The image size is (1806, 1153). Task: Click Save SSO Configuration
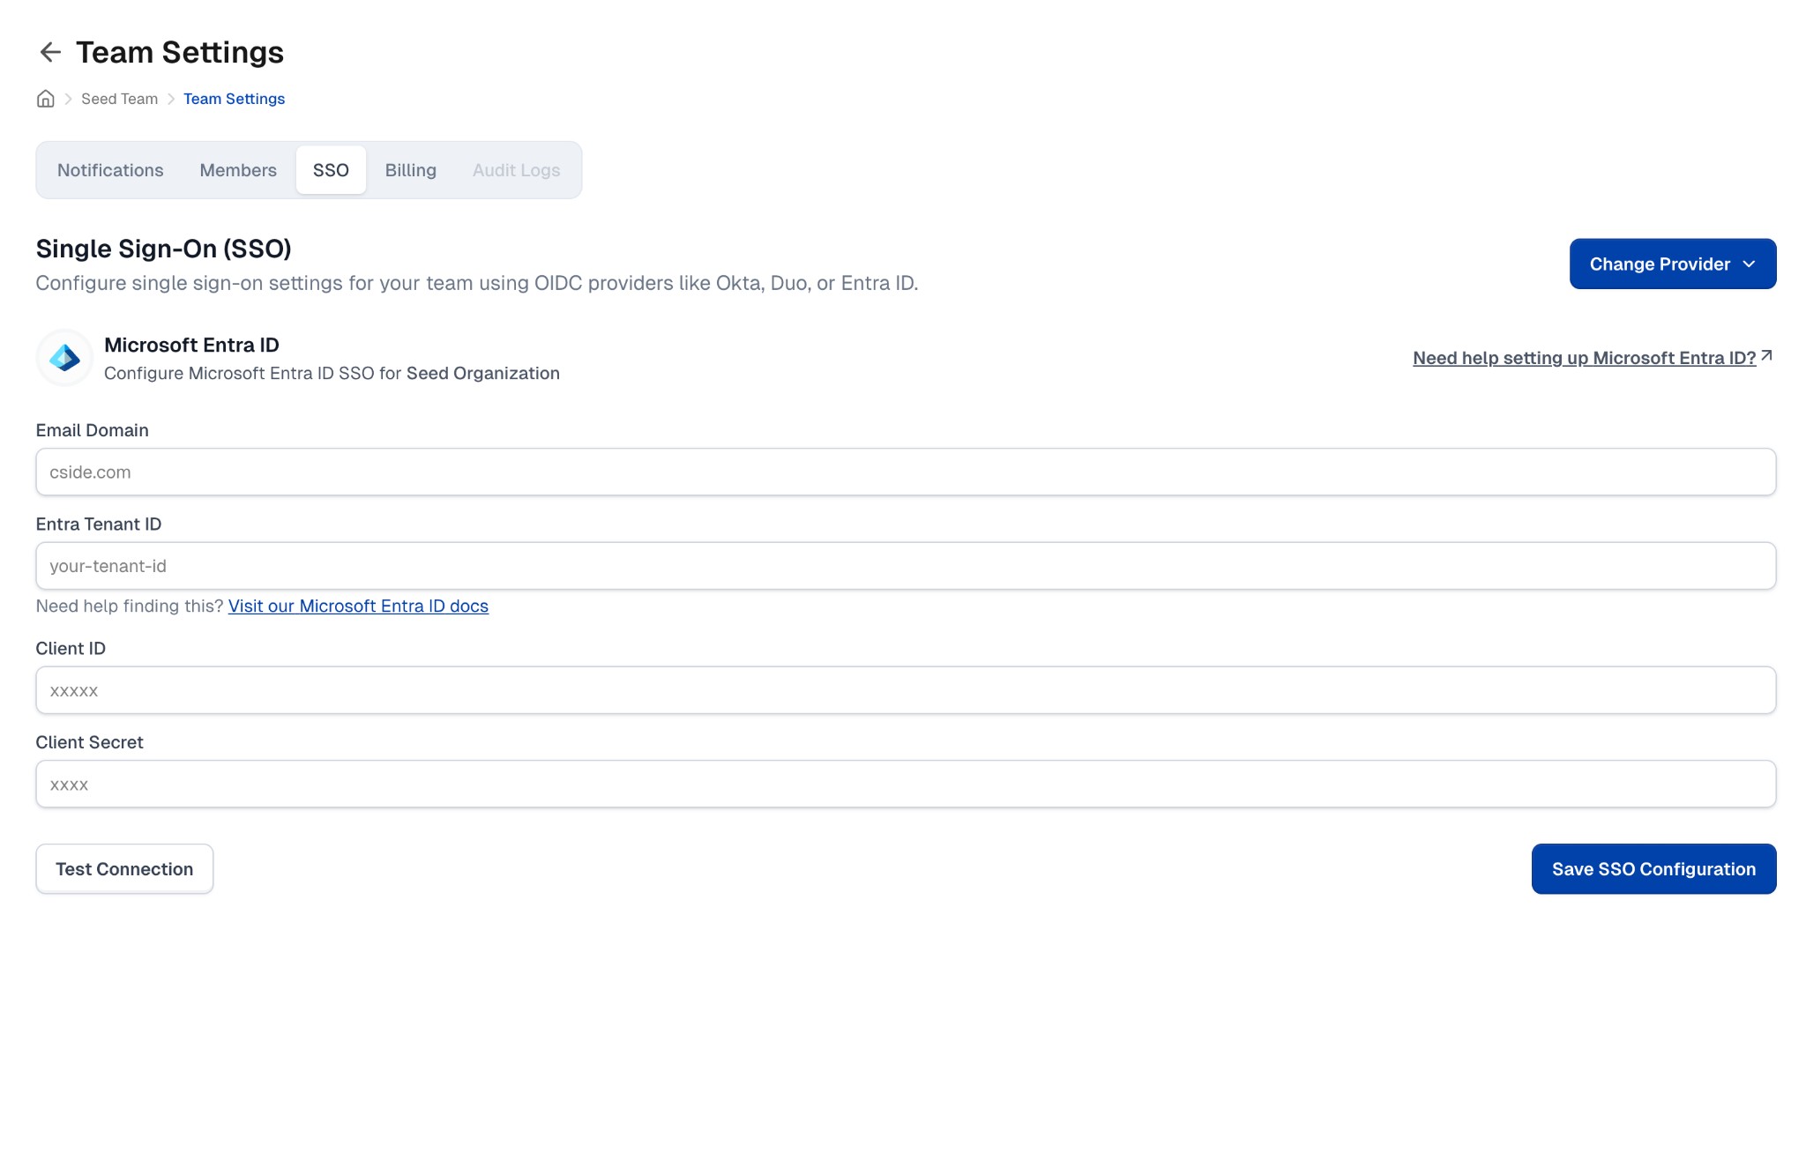click(1653, 868)
